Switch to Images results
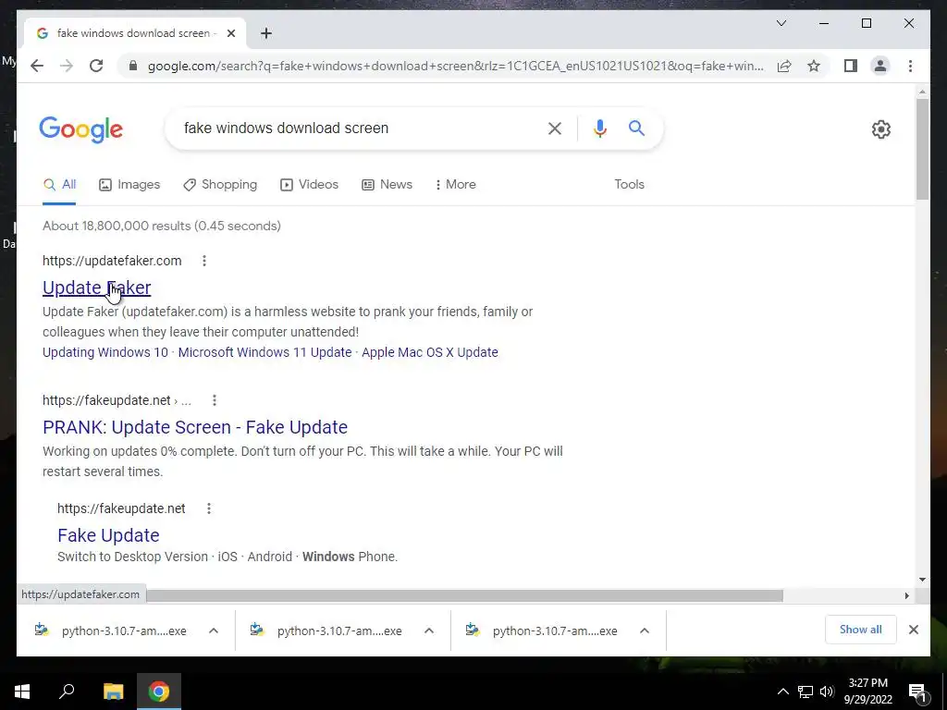The height and width of the screenshot is (710, 947). click(x=129, y=185)
